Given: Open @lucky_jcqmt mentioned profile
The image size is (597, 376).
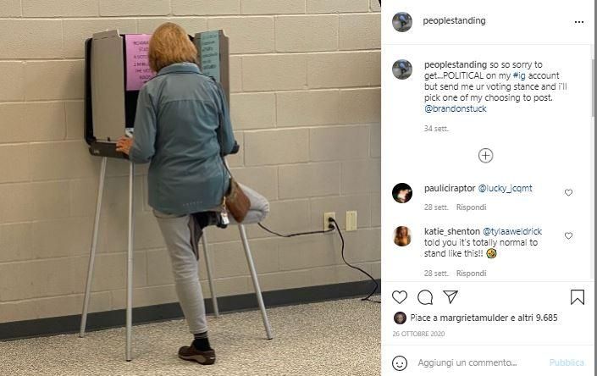Looking at the screenshot, I should 505,188.
